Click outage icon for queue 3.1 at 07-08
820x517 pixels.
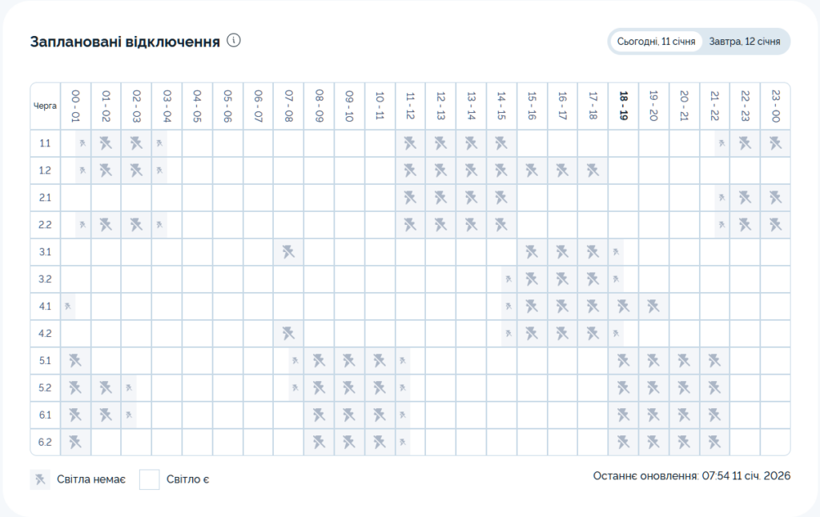[x=288, y=252]
